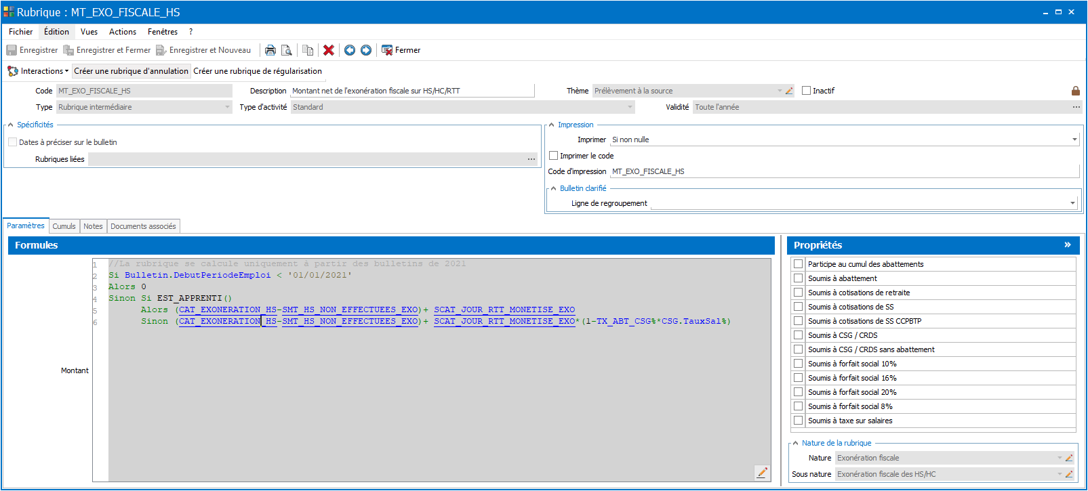Collapse the Impression section
Image resolution: width=1088 pixels, height=491 pixels.
551,125
